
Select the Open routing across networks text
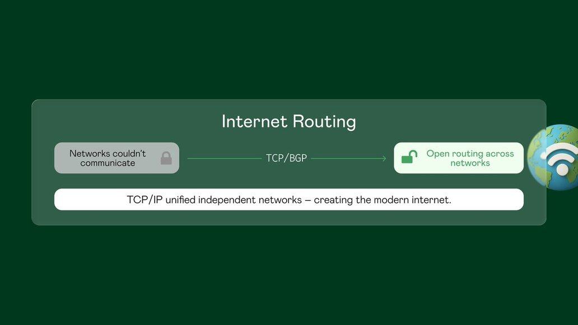470,158
